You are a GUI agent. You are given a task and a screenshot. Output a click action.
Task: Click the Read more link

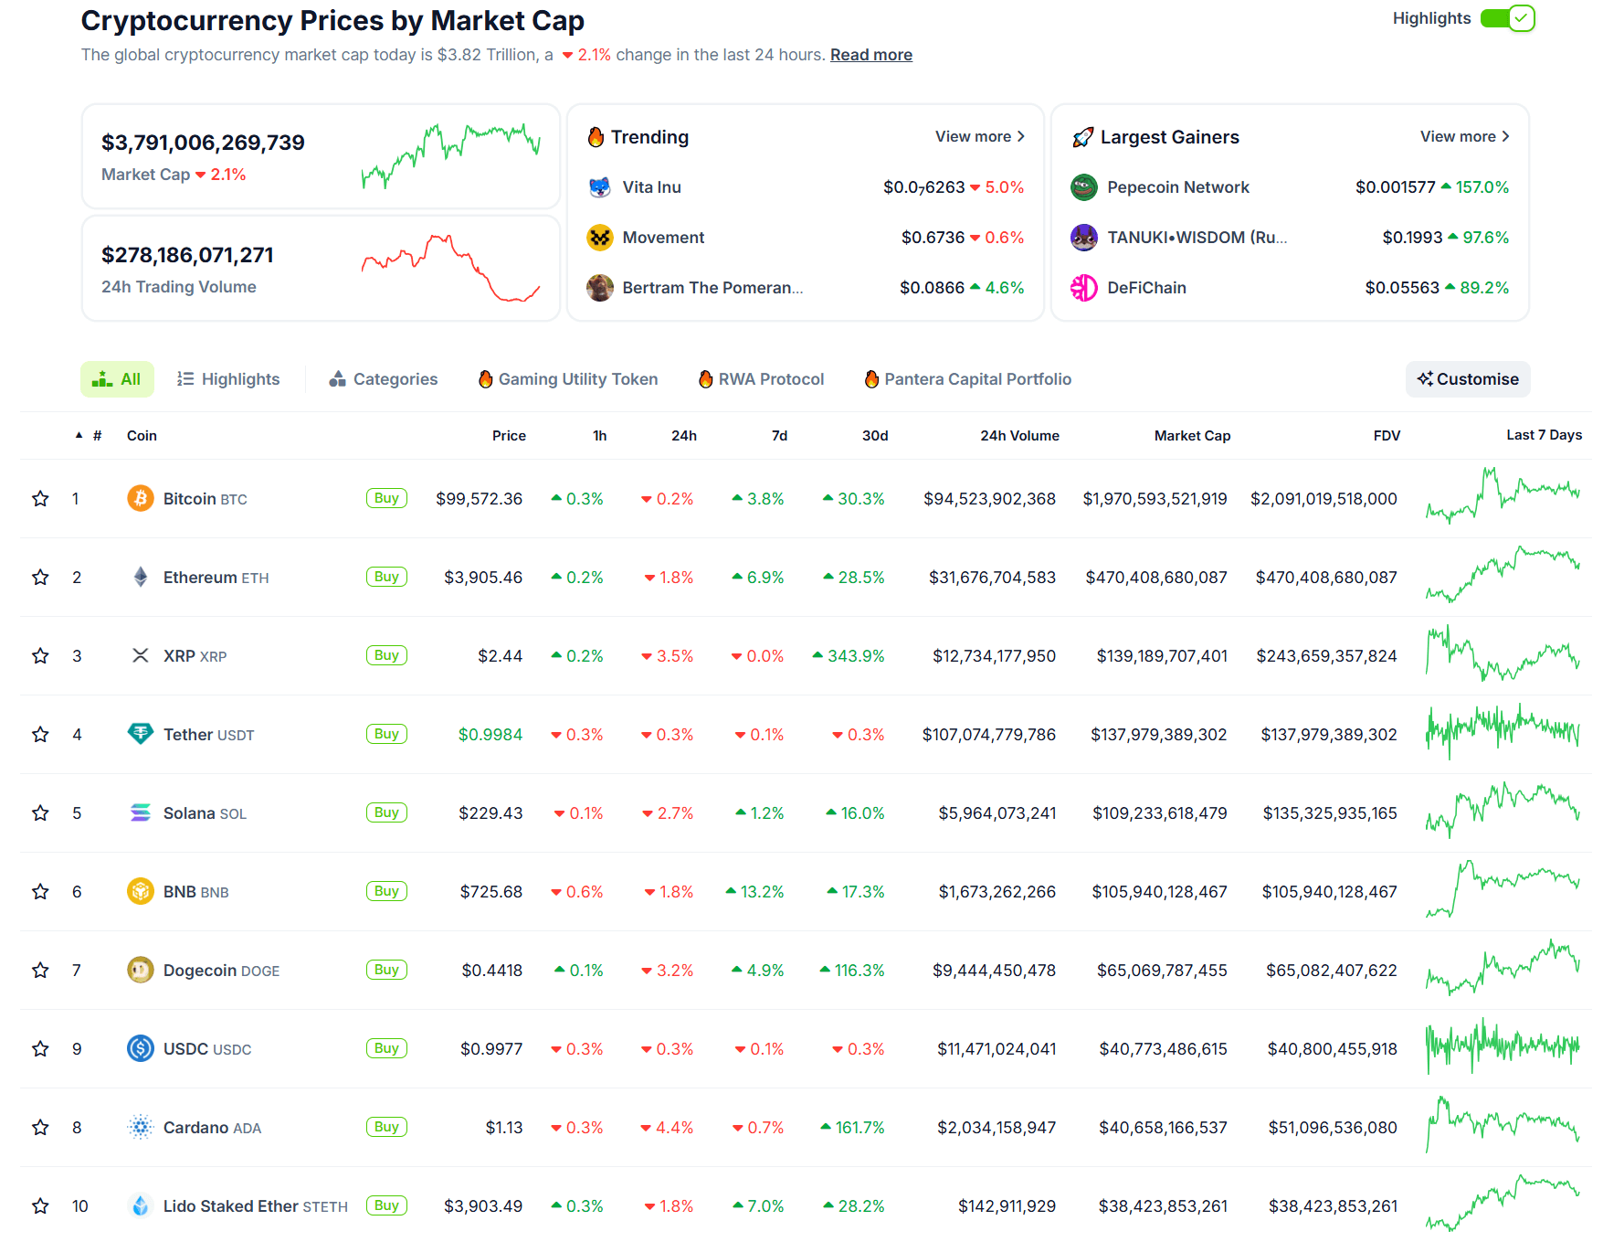tap(871, 55)
